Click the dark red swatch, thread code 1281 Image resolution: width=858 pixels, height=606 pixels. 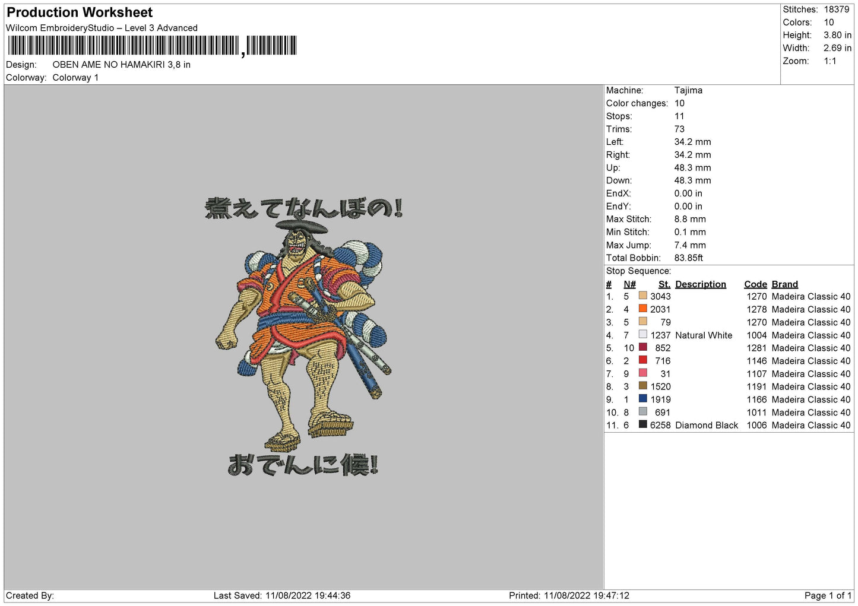(642, 347)
